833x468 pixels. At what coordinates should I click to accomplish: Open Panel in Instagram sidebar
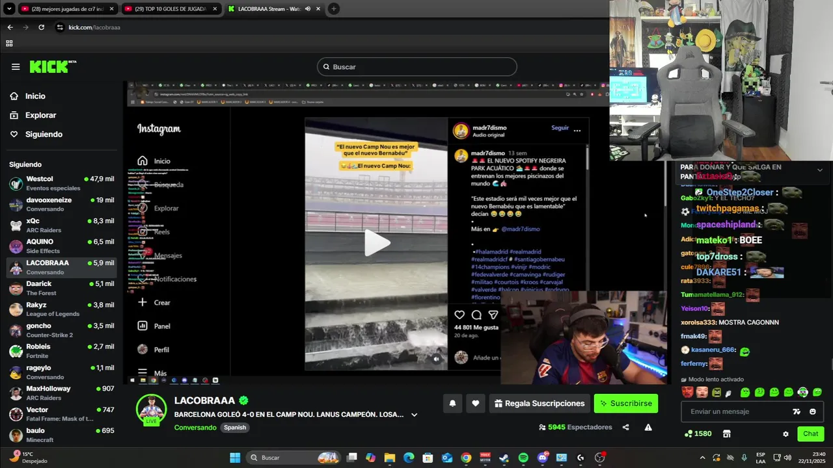pos(154,326)
